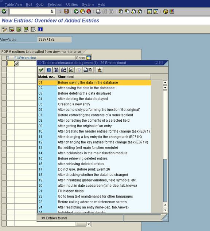210x231 pixels.
Task: Select event 21 Fill hidden fields
Action: point(94,191)
